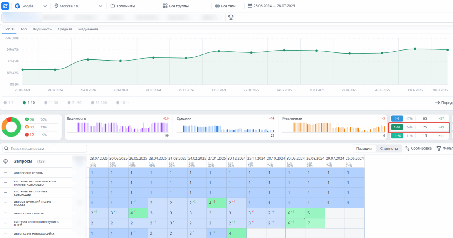This screenshot has width=453, height=238.
Task: Click the trophy icon next to project name
Action: tap(231, 17)
